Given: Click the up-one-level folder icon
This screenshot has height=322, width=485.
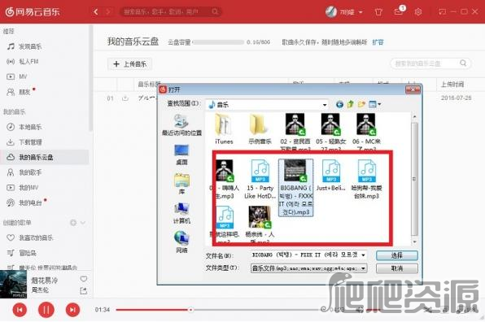Looking at the screenshot, I should 351,104.
